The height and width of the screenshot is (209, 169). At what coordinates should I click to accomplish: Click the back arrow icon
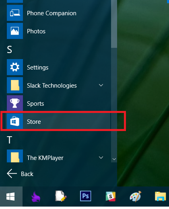pos(12,174)
